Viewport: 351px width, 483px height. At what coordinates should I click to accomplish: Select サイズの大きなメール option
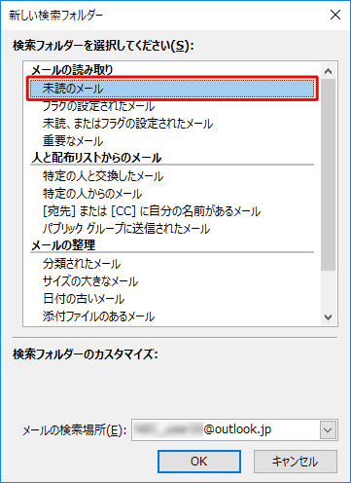coord(172,281)
